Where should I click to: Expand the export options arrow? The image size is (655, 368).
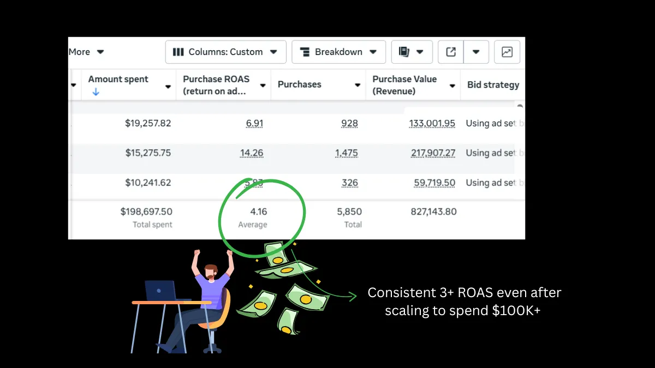[x=476, y=52]
